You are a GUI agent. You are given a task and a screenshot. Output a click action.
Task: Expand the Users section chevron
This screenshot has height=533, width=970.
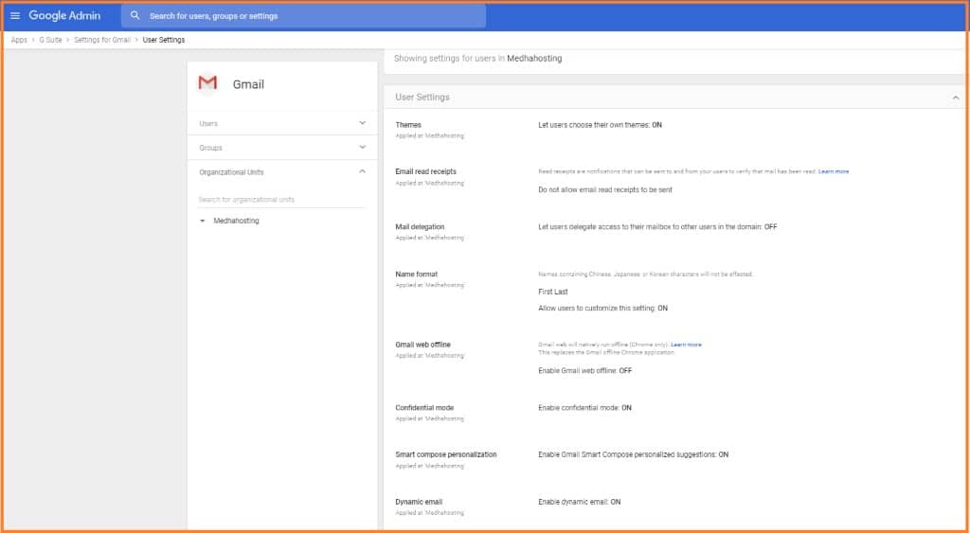click(362, 123)
